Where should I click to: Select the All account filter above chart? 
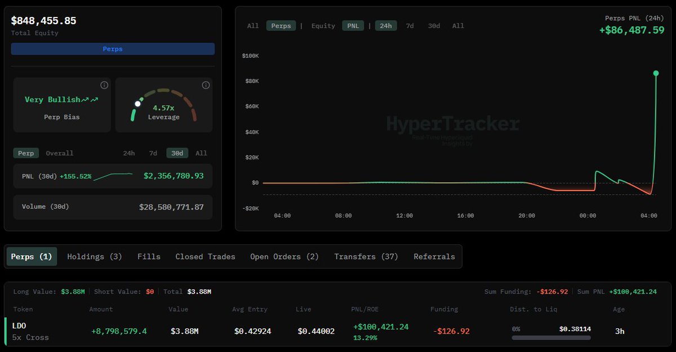pyautogui.click(x=253, y=26)
